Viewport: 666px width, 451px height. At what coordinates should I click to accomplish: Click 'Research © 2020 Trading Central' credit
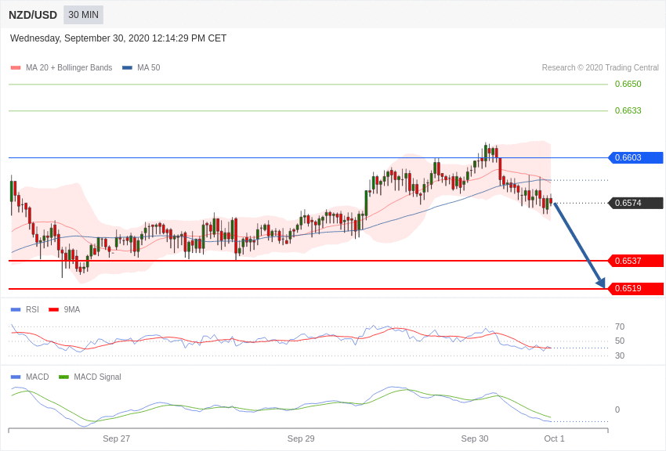(600, 67)
